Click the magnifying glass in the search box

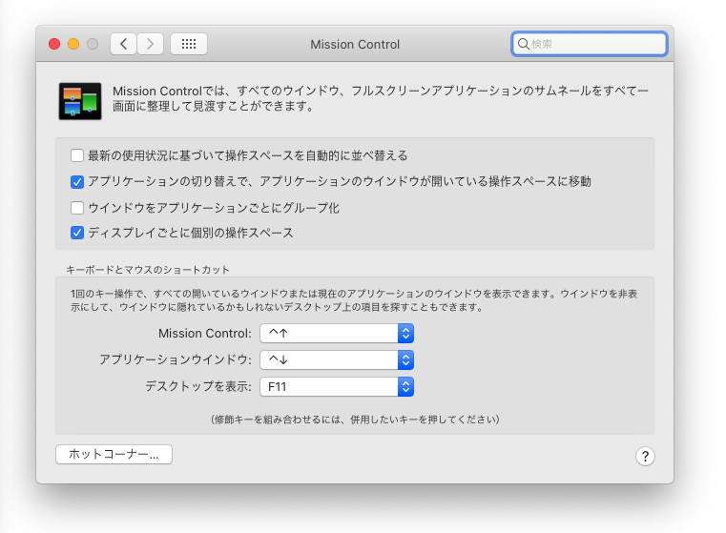tap(522, 44)
